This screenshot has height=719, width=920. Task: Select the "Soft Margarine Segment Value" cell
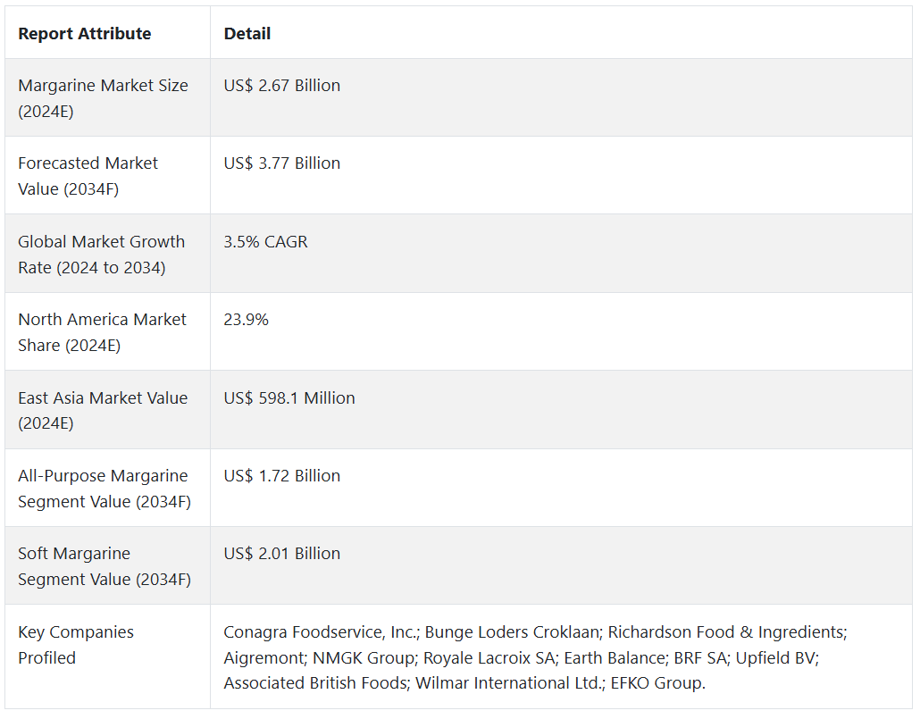click(x=104, y=566)
